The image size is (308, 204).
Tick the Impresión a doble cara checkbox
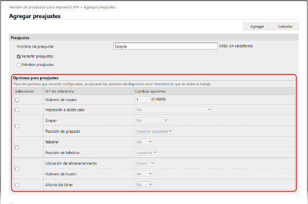tap(17, 109)
